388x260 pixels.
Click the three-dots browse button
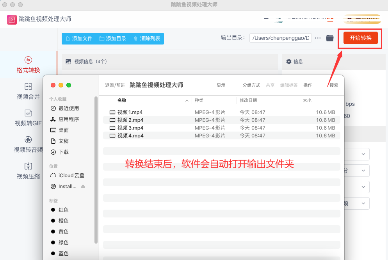coord(318,38)
